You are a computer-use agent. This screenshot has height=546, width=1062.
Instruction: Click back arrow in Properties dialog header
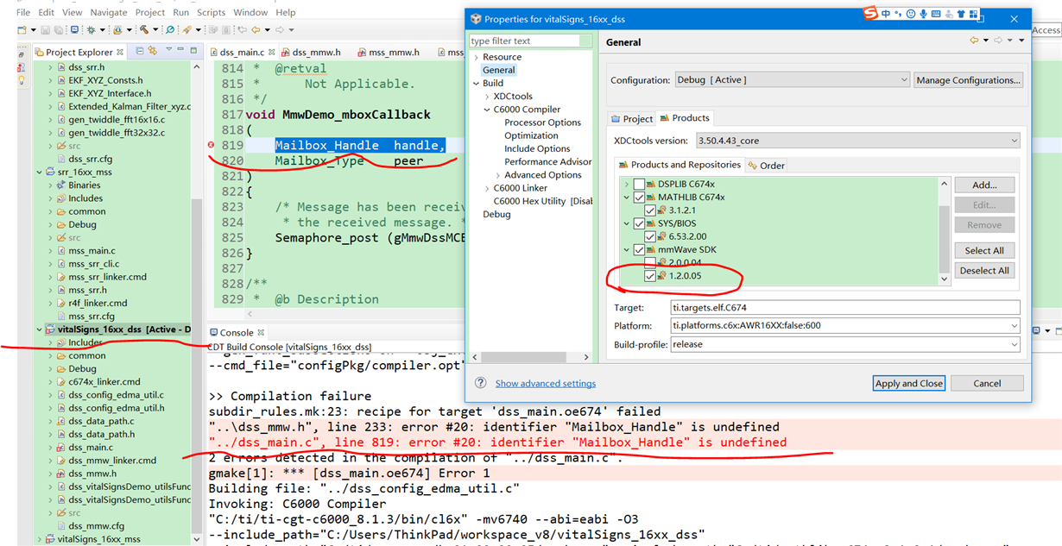click(x=974, y=41)
